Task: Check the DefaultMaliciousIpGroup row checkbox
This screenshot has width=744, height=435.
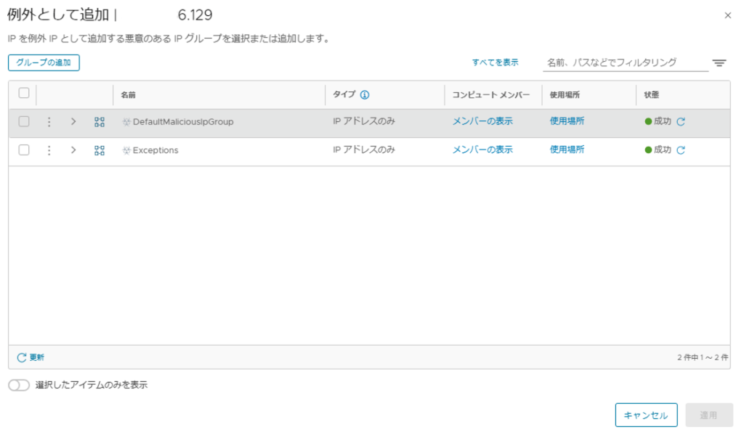Action: point(24,121)
